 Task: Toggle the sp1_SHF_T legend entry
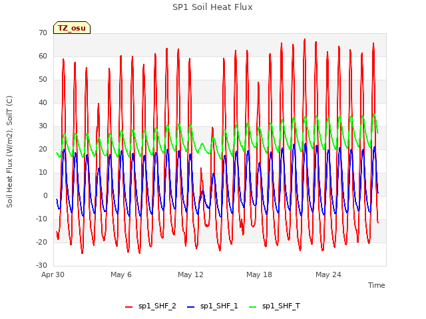pos(275,306)
